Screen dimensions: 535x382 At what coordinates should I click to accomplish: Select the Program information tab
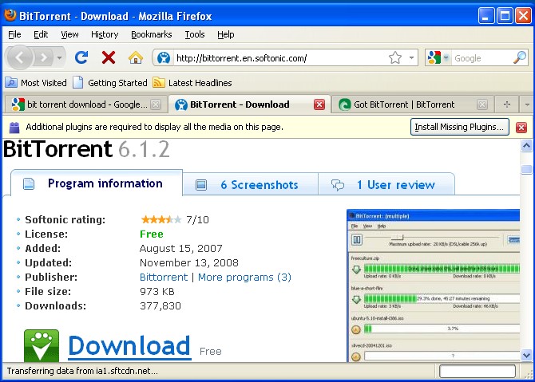97,183
